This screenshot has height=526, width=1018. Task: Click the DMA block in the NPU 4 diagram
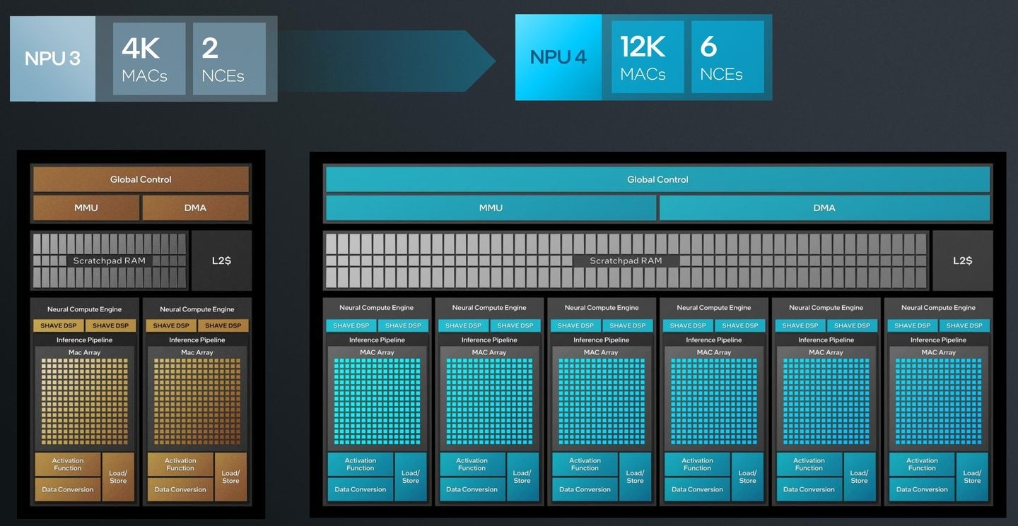tap(824, 208)
